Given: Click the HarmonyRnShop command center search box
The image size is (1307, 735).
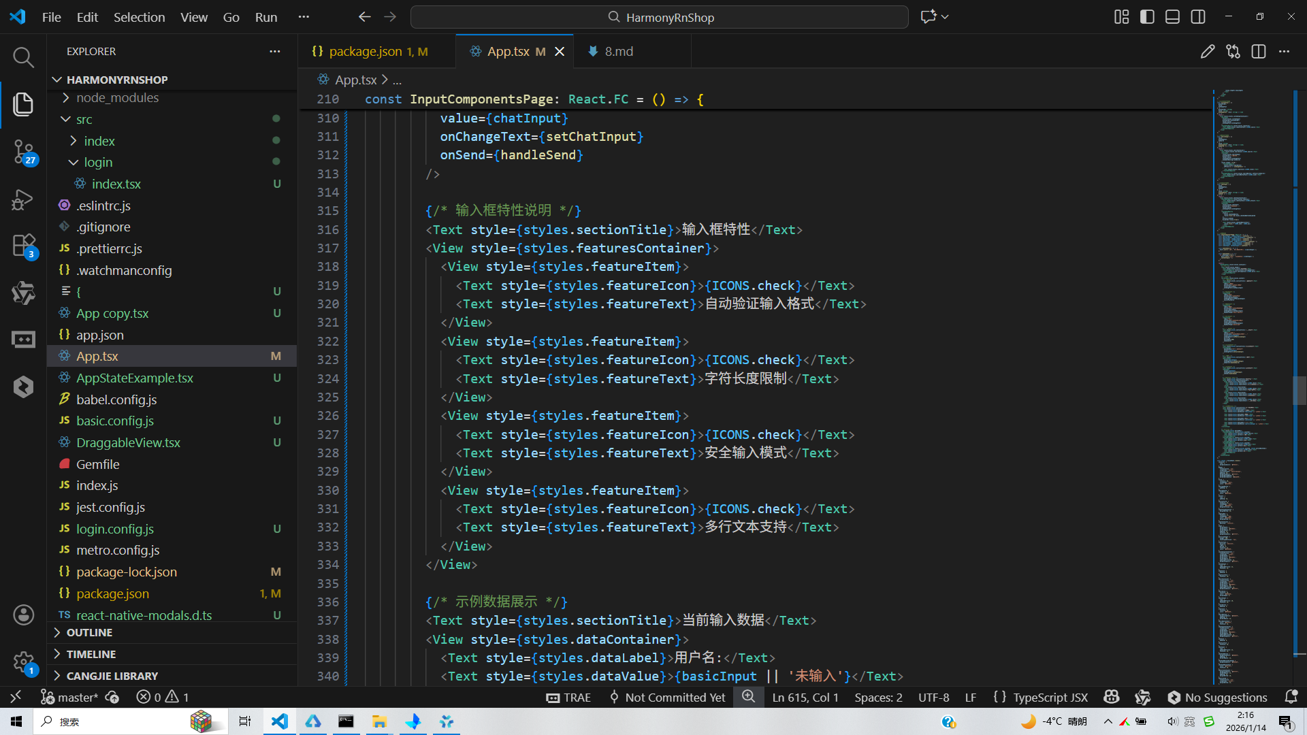Looking at the screenshot, I should pyautogui.click(x=659, y=17).
